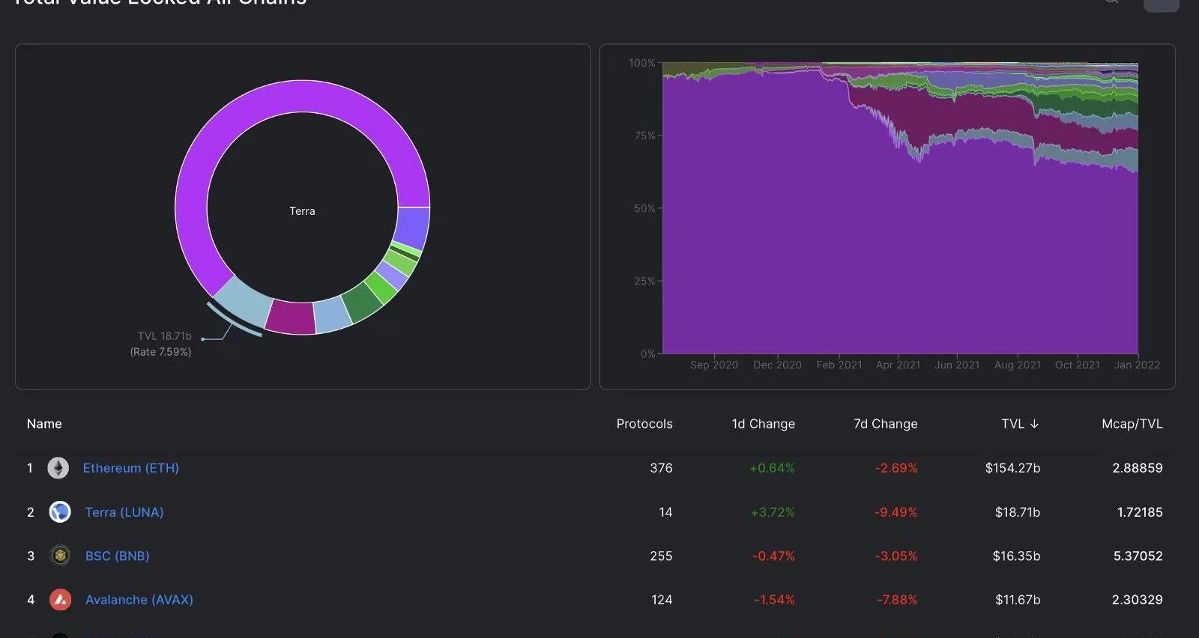The image size is (1199, 638).
Task: Click the Apr 2021 axis label
Action: 898,365
